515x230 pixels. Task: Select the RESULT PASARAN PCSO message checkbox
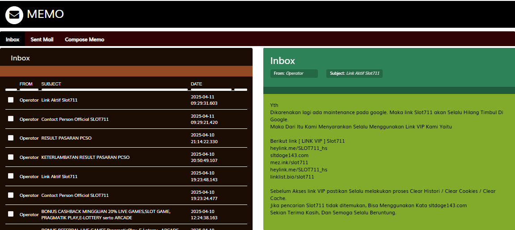tap(11, 138)
